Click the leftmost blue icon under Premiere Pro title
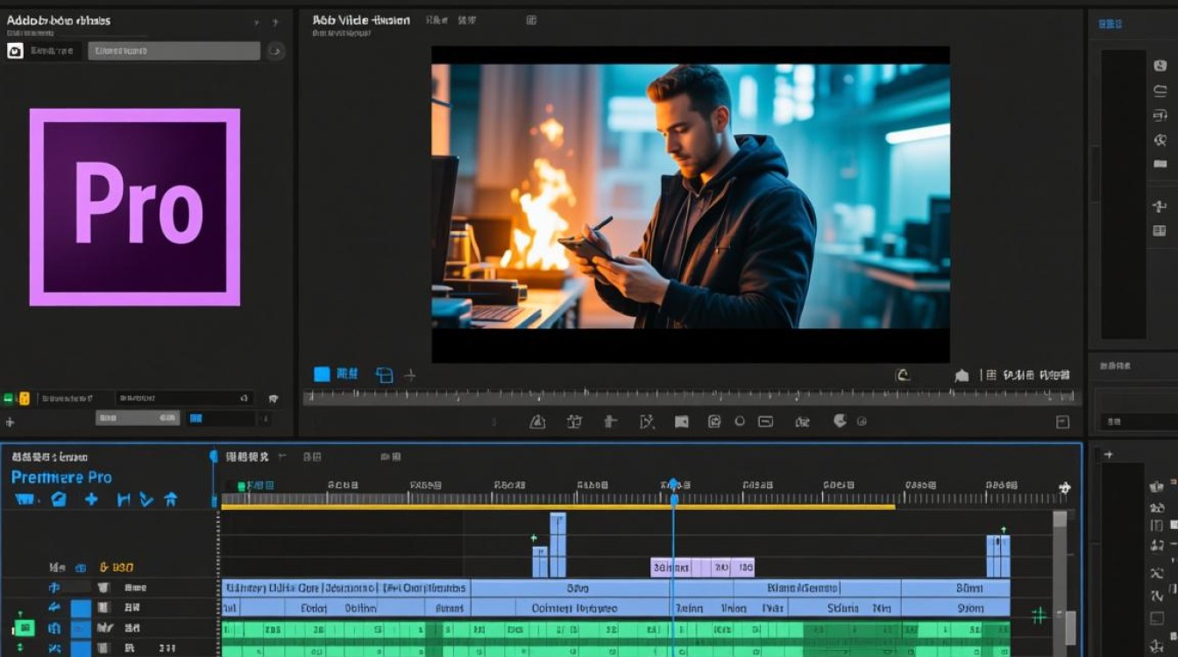The width and height of the screenshot is (1178, 657). [25, 499]
